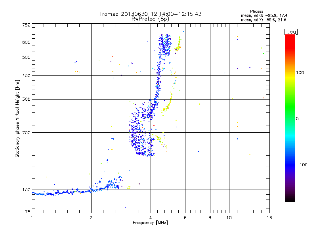The image size is (317, 237).
Task: Click the x-axis tick label '6'
Action: tap(185, 218)
